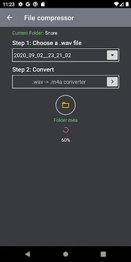Click the settings gear in status bar
The height and width of the screenshot is (262, 131).
coord(21,4)
